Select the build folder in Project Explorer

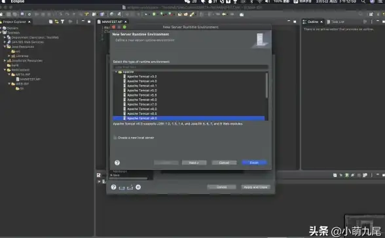(x=13, y=65)
